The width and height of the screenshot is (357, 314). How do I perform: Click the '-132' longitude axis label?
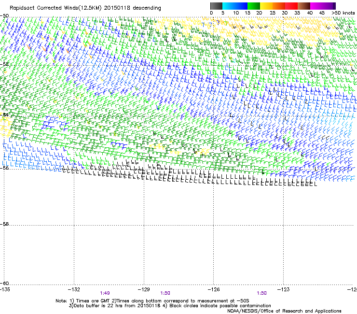click(x=74, y=289)
